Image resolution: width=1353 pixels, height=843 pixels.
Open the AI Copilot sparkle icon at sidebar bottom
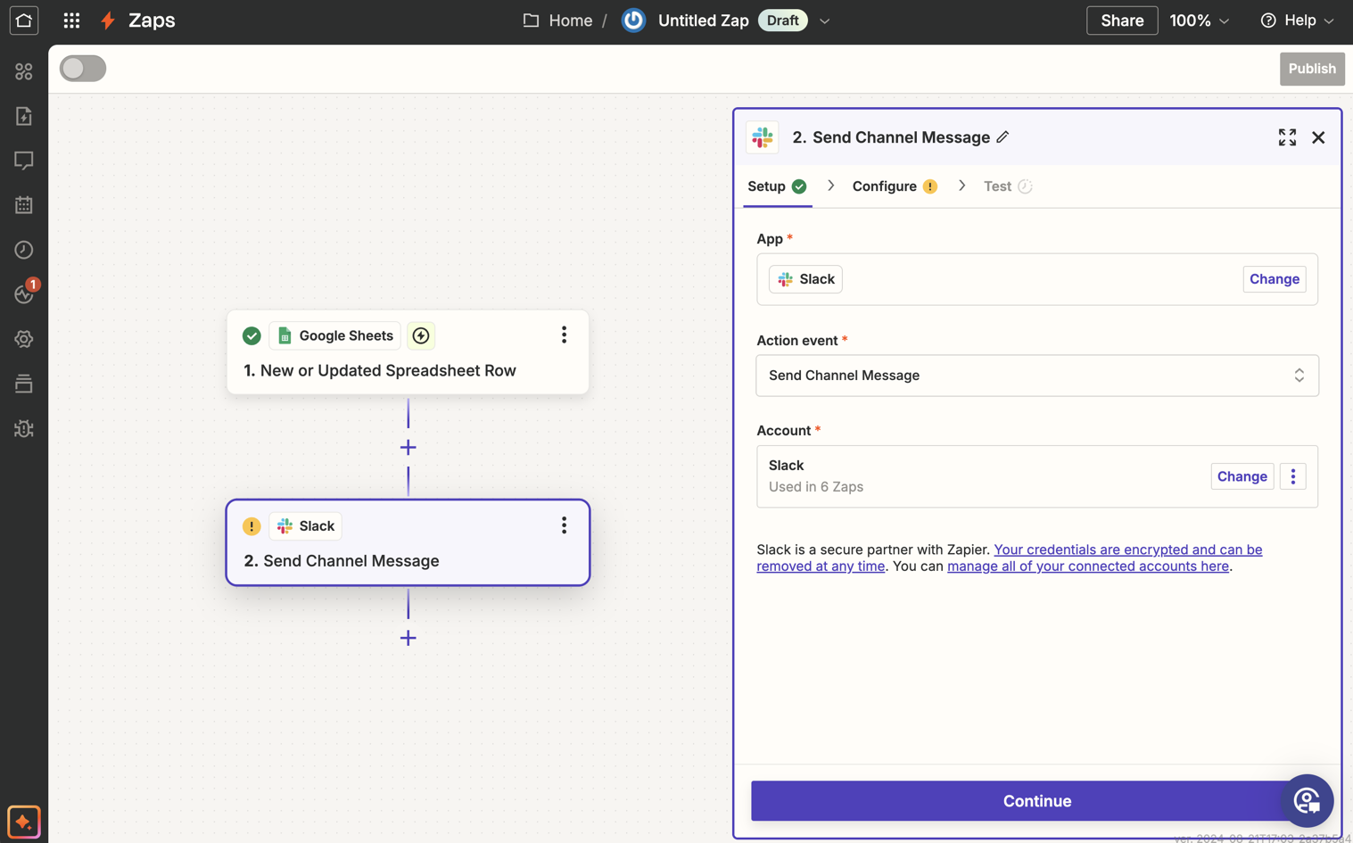pos(23,821)
